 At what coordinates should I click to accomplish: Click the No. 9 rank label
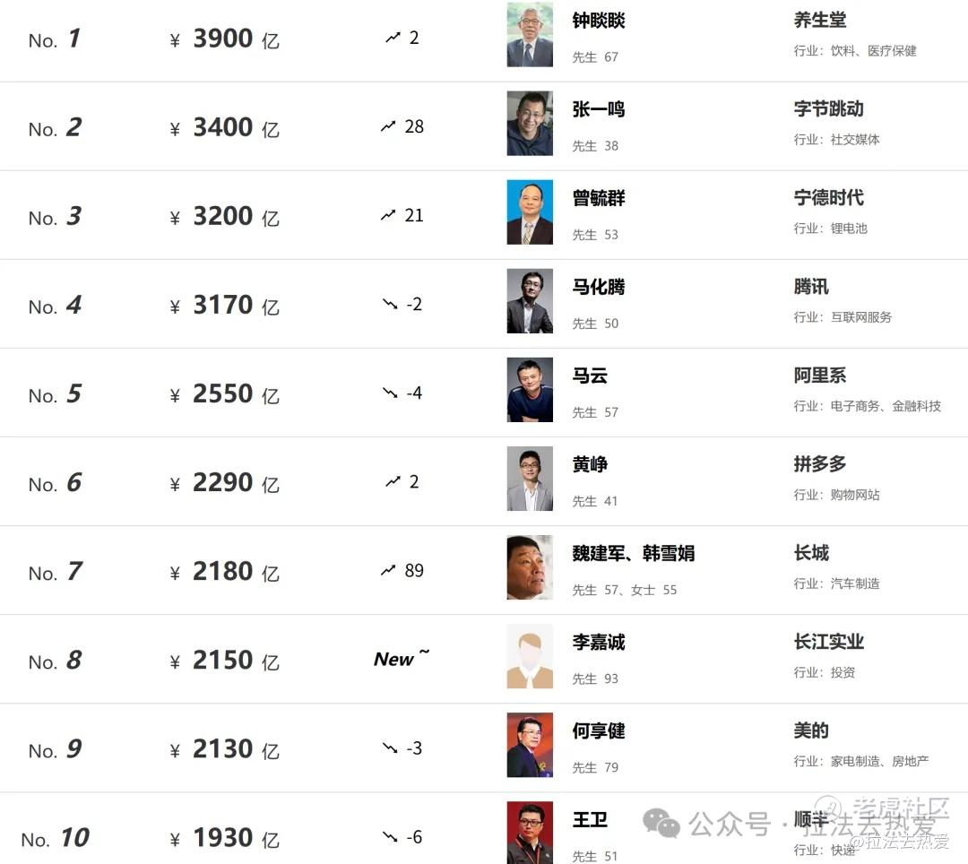(x=55, y=749)
